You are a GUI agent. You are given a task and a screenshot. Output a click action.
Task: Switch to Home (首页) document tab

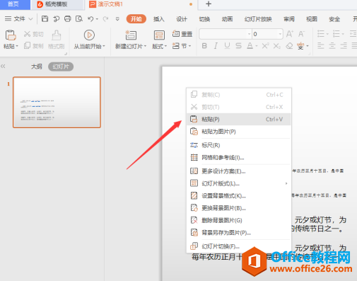click(15, 4)
